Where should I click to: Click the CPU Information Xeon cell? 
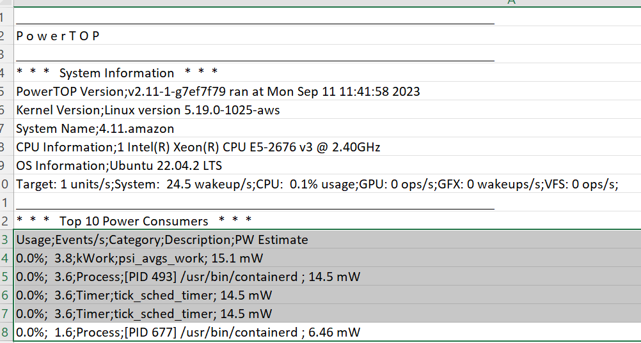click(x=198, y=147)
